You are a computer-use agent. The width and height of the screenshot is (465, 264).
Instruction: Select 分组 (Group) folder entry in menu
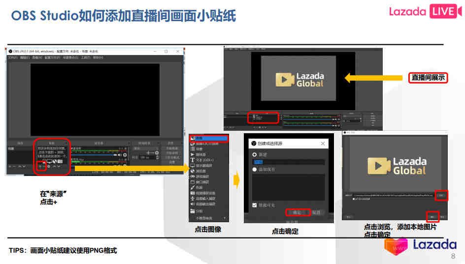209,211
